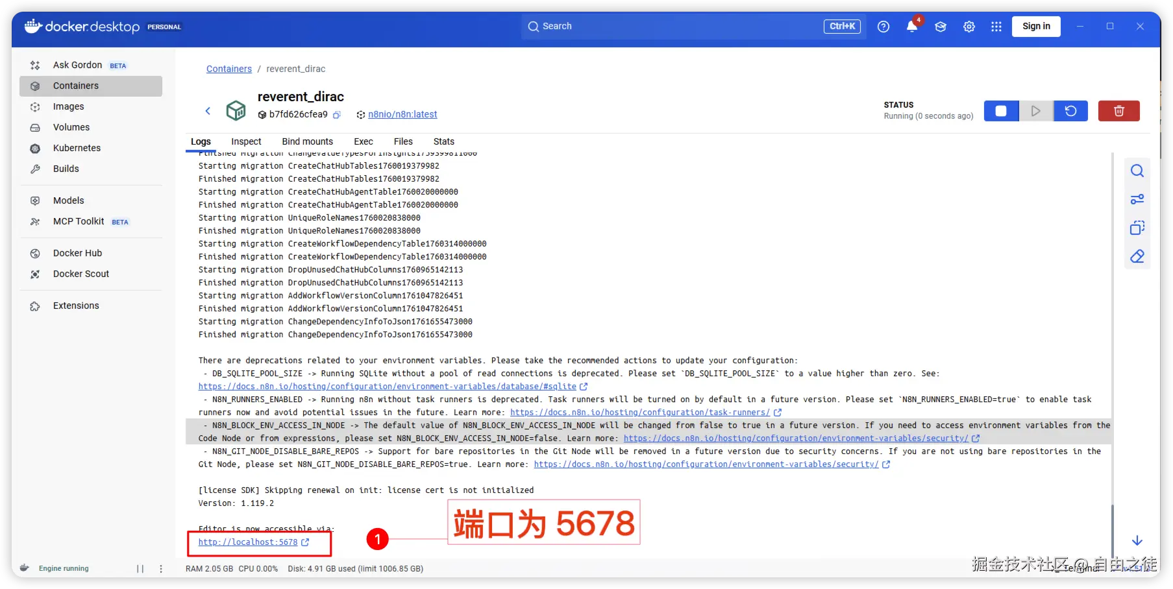Switch to the Logs tab
The height and width of the screenshot is (589, 1173).
[x=201, y=141]
